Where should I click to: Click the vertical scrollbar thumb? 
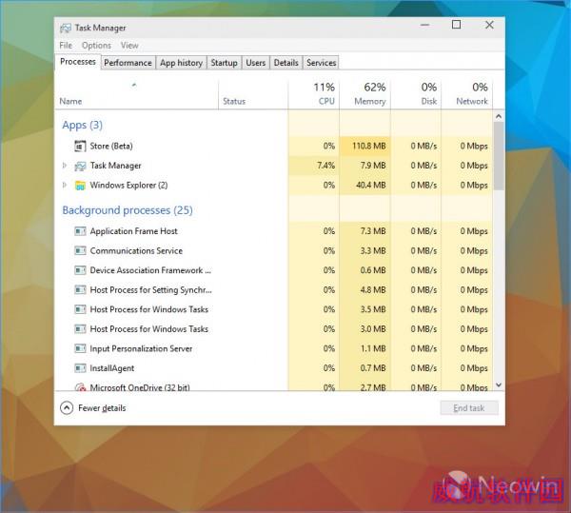pyautogui.click(x=499, y=156)
